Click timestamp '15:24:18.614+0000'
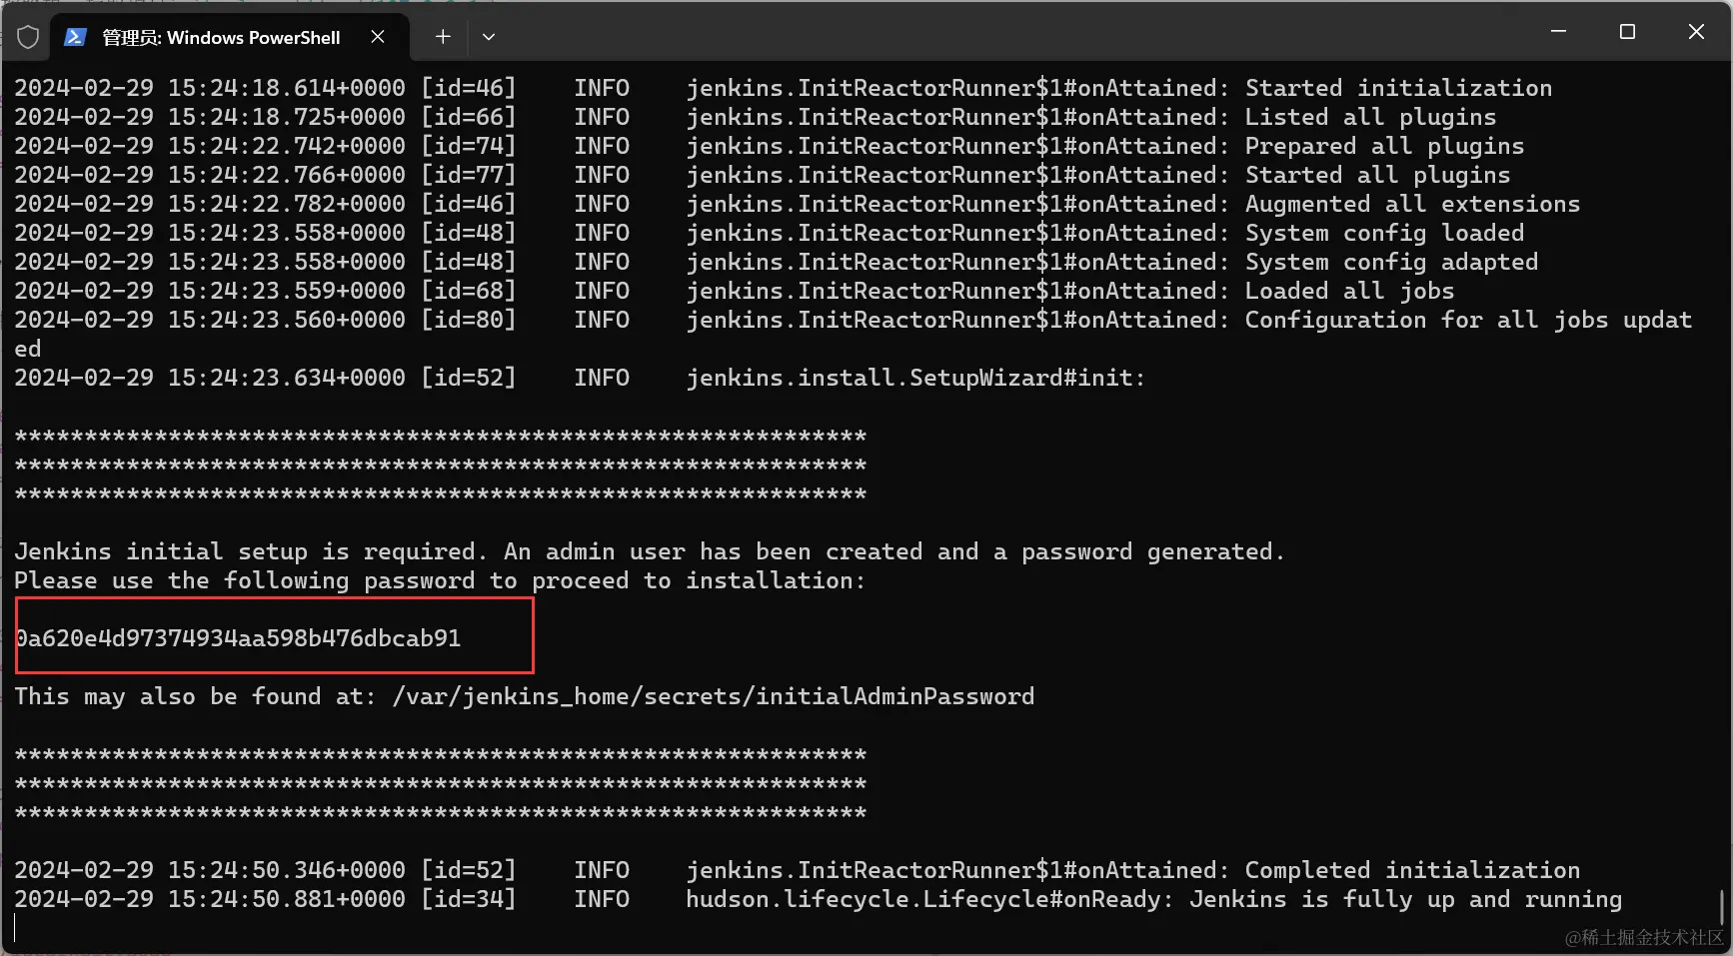 click(x=287, y=88)
